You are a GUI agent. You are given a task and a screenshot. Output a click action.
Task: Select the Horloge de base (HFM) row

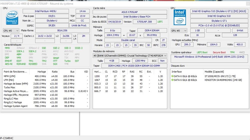[x=46, y=84]
